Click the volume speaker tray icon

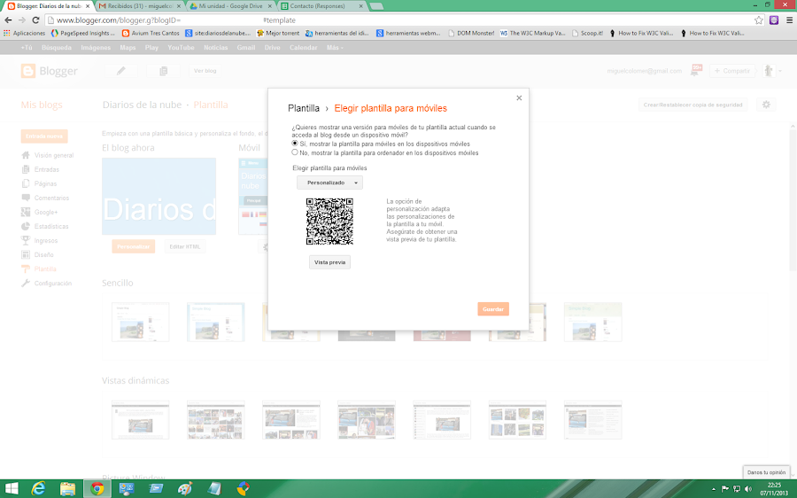point(747,489)
